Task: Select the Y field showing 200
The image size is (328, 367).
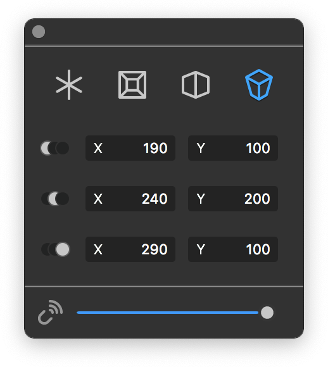Action: tap(233, 199)
